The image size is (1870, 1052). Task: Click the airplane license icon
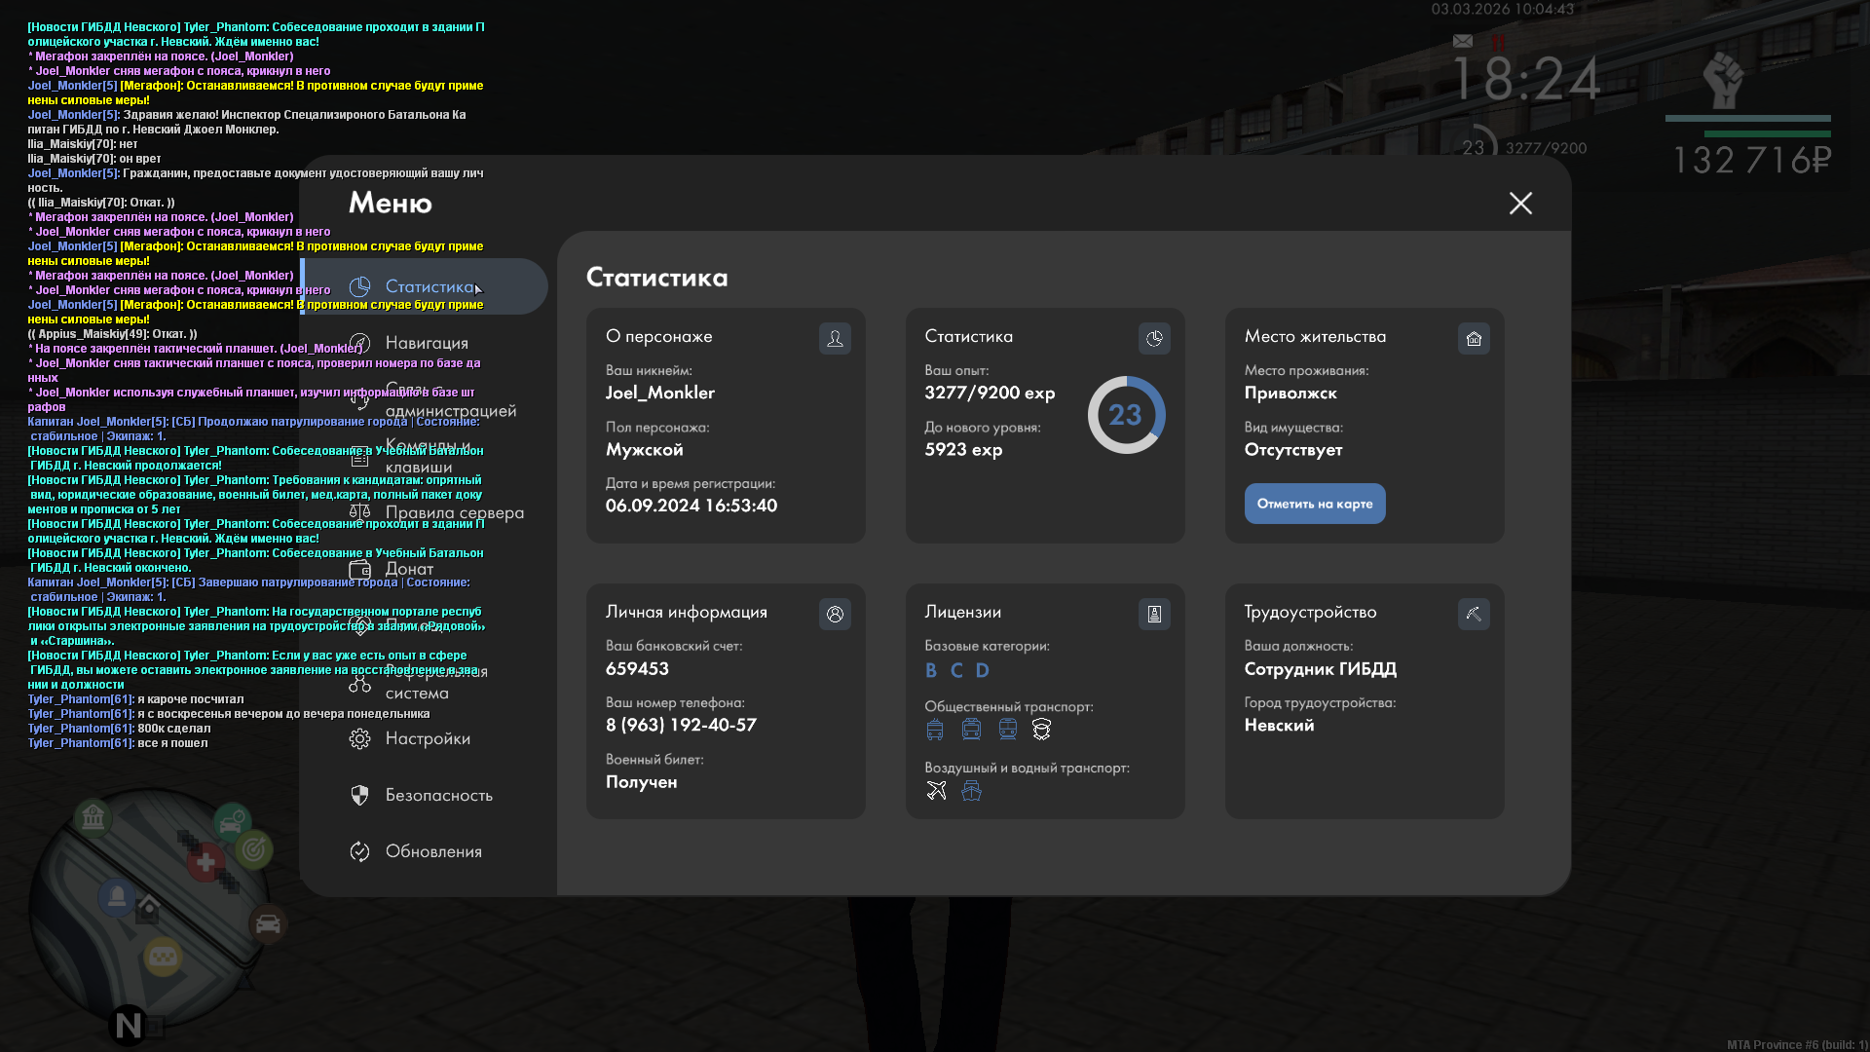(x=936, y=790)
